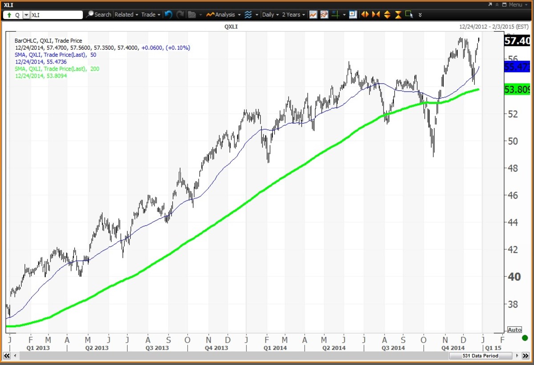
Task: Click the blue Undo arrow icon
Action: (x=168, y=15)
